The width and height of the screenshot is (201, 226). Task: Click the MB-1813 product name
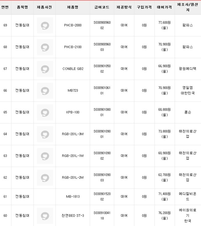coord(73,197)
